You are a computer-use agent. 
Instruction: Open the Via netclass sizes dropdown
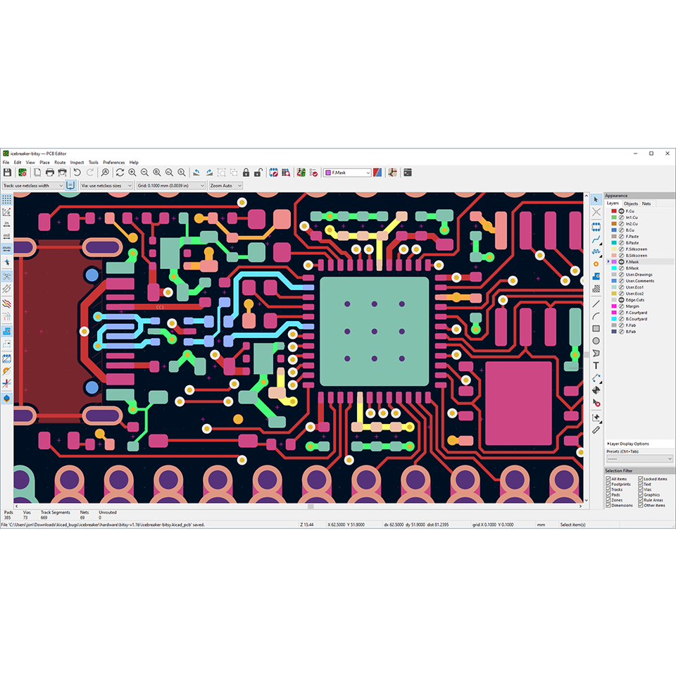tap(106, 185)
